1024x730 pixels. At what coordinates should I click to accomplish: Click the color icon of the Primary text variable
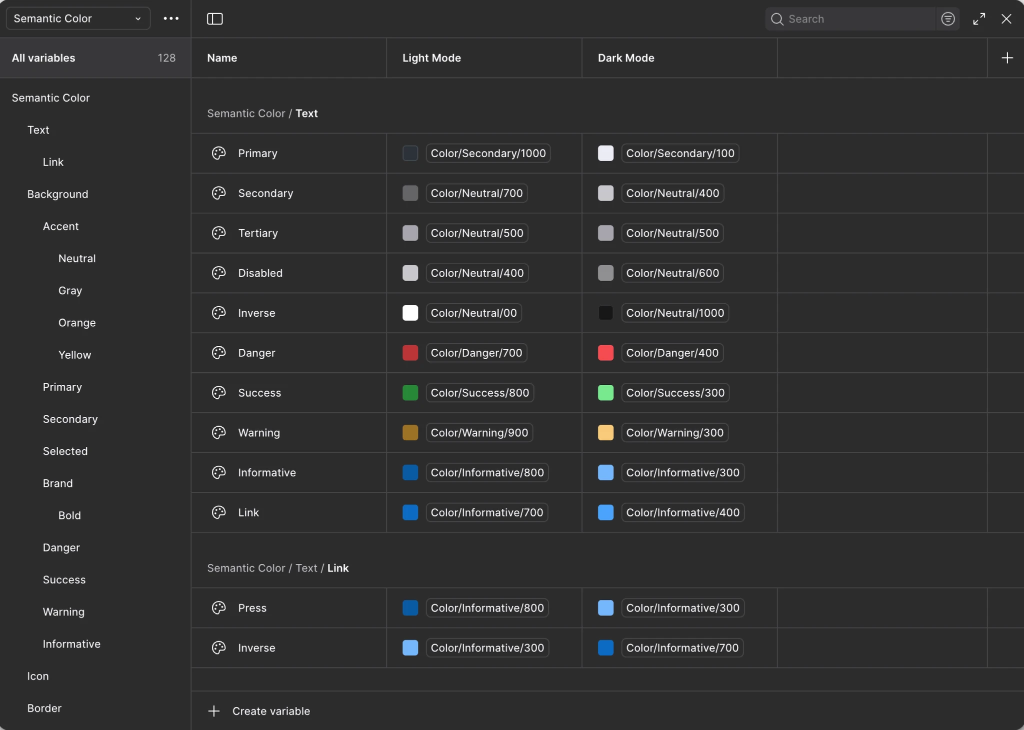point(218,153)
